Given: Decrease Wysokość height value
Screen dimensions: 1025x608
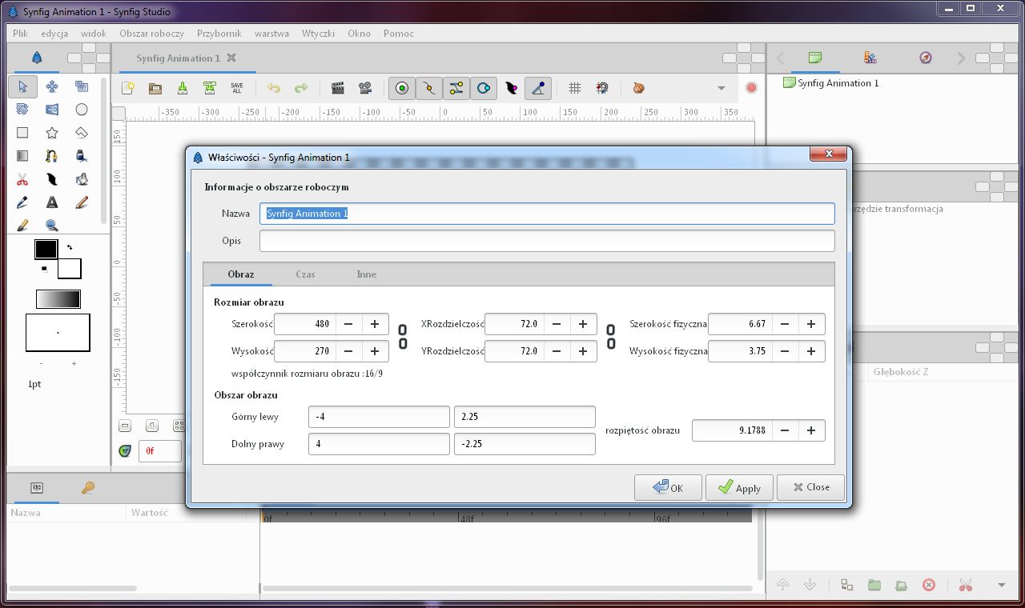Looking at the screenshot, I should coord(348,351).
